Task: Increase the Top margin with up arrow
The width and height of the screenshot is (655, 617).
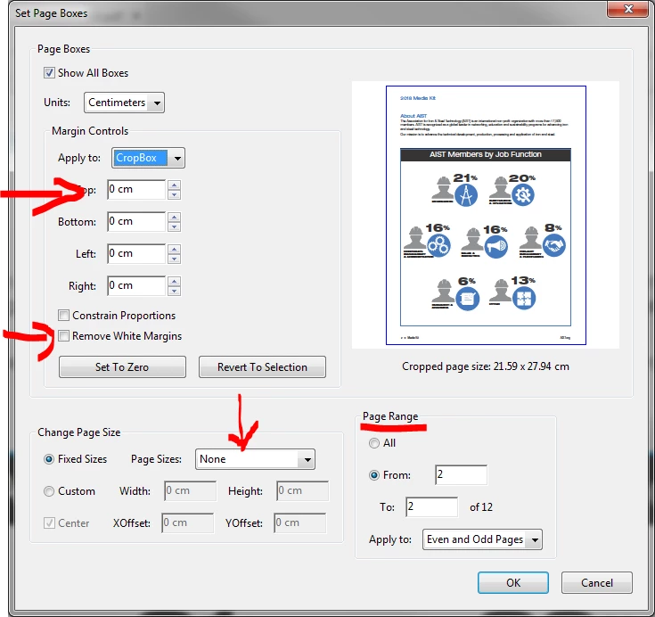Action: pos(174,185)
